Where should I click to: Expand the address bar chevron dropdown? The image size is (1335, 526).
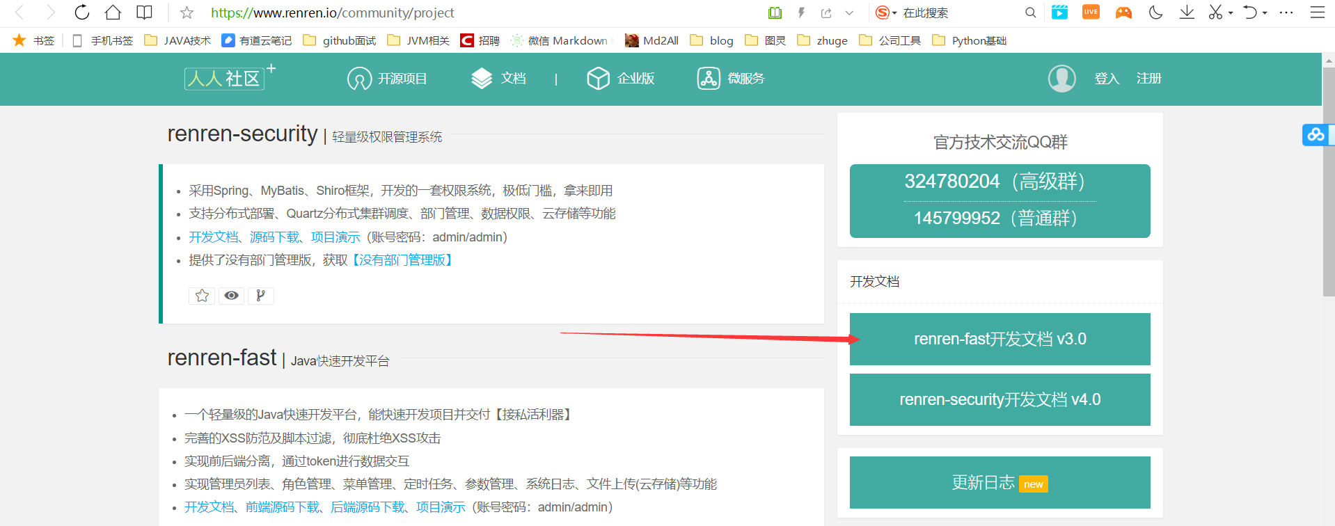pos(849,13)
